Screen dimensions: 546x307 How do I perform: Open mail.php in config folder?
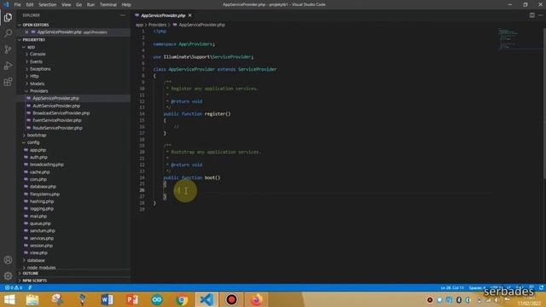point(38,216)
